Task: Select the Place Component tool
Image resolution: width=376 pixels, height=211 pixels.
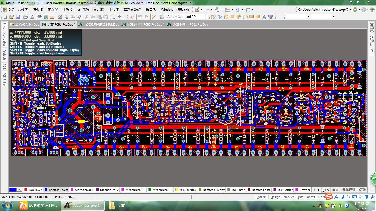Action: click(x=271, y=17)
